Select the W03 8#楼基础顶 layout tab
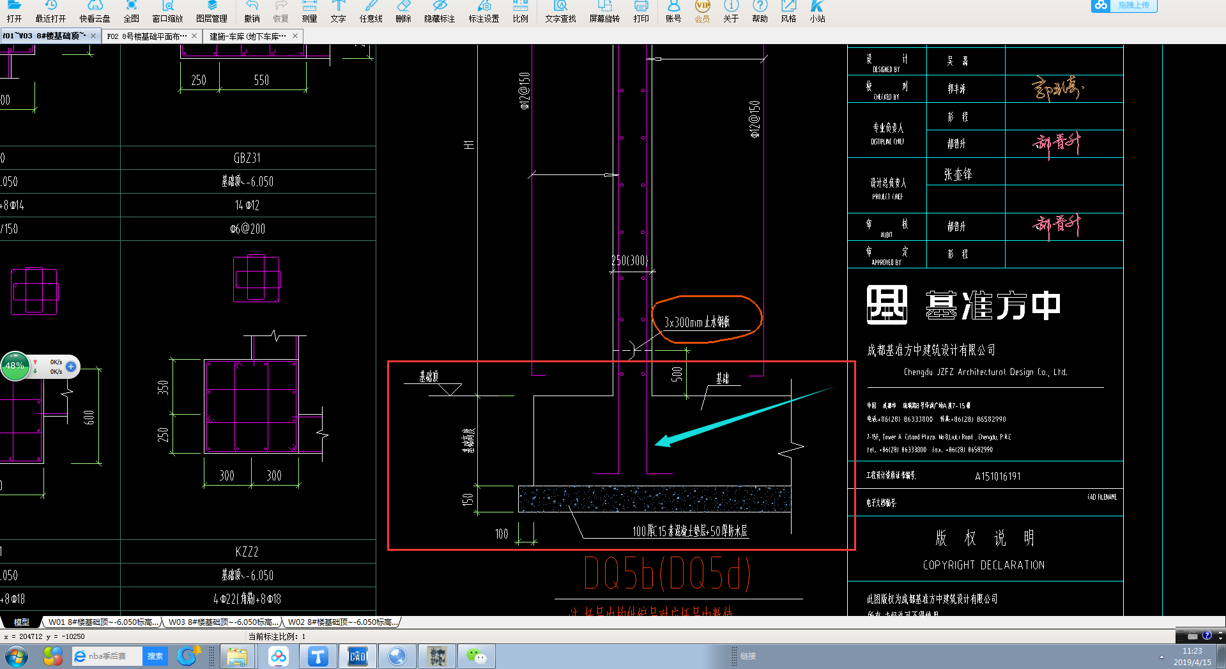The width and height of the screenshot is (1226, 669). [224, 622]
